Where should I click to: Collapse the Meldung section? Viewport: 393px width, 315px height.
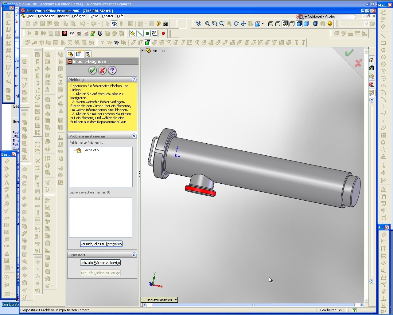[x=134, y=79]
